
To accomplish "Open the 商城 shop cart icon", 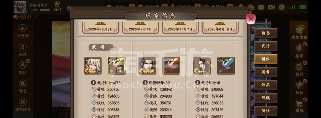I will click(299, 106).
